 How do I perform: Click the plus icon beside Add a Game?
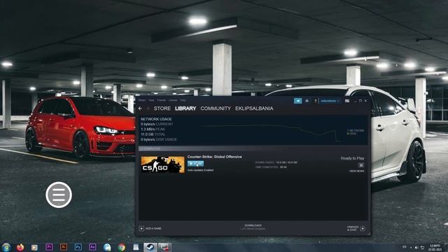(x=141, y=228)
